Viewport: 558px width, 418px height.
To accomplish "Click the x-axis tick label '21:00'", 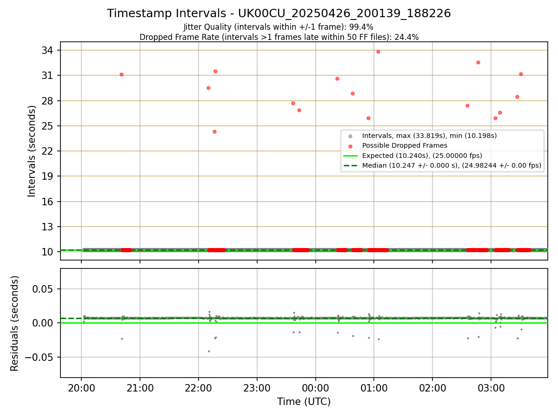I will [140, 387].
